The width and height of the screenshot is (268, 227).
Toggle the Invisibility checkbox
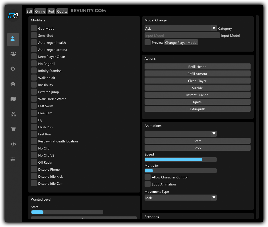[34, 85]
